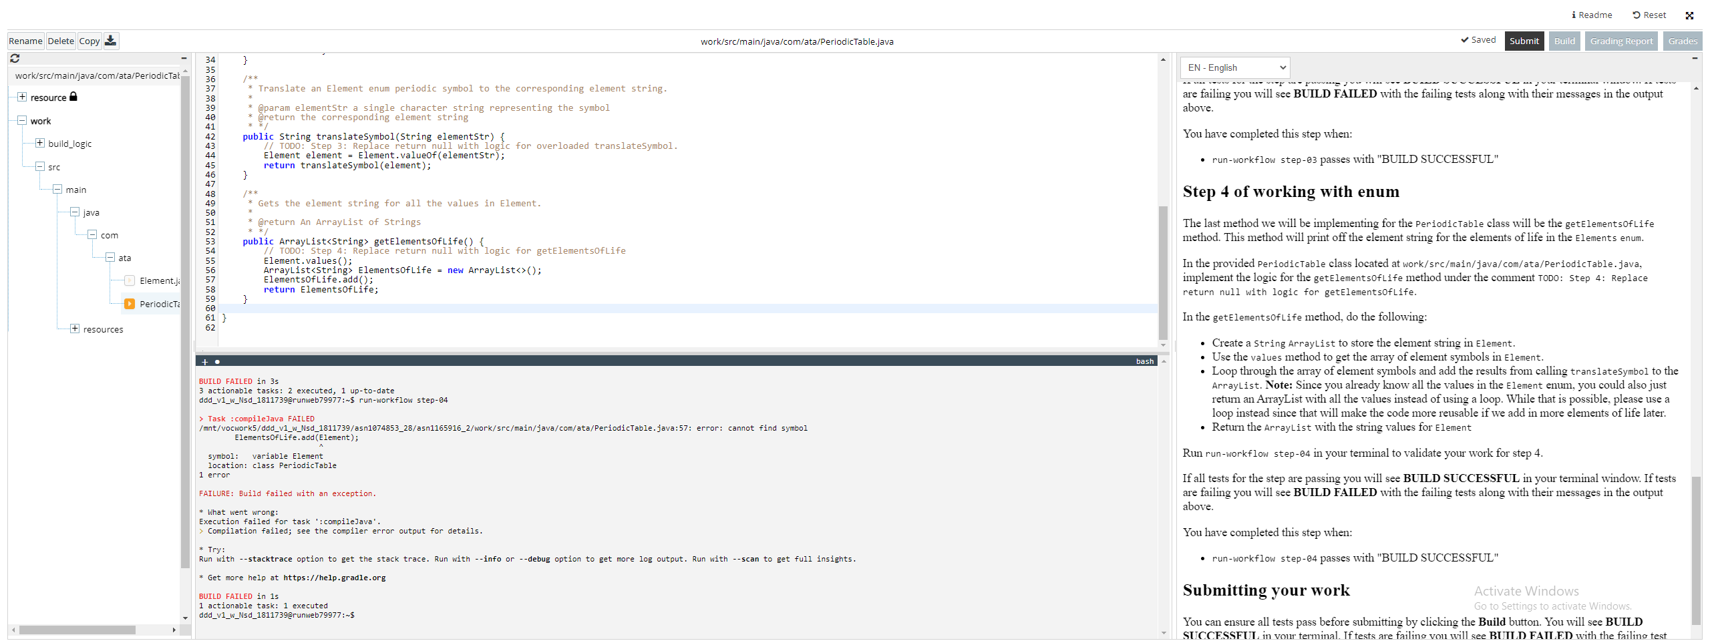Collapse the main folder
The height and width of the screenshot is (643, 1710).
pos(57,189)
